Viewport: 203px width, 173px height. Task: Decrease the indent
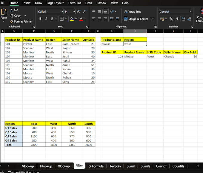(112, 19)
